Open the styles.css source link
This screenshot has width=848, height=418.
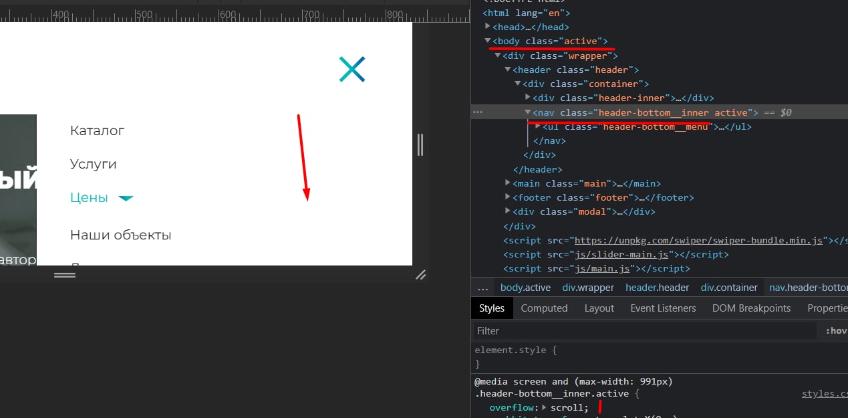tap(825, 394)
